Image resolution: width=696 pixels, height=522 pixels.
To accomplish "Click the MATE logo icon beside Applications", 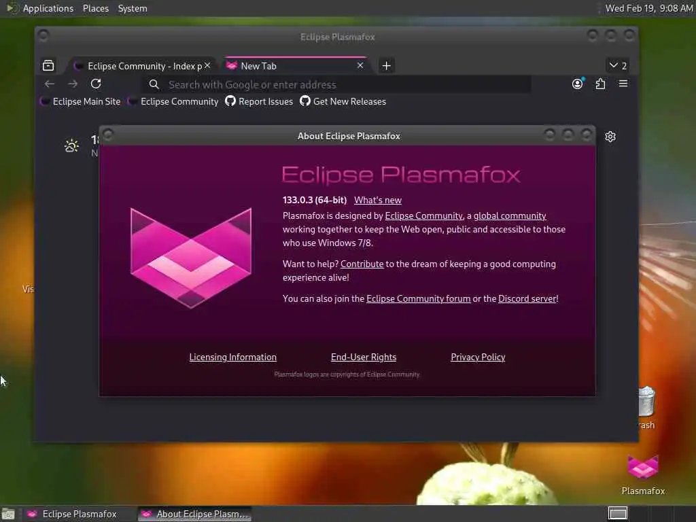I will point(12,8).
